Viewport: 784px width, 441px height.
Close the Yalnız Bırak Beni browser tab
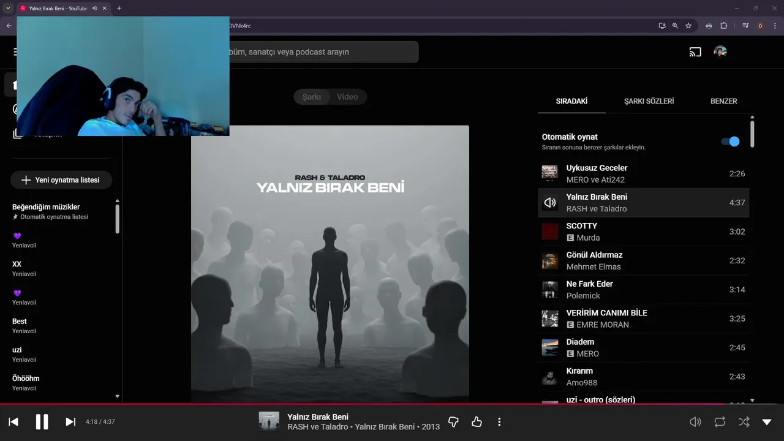click(105, 8)
